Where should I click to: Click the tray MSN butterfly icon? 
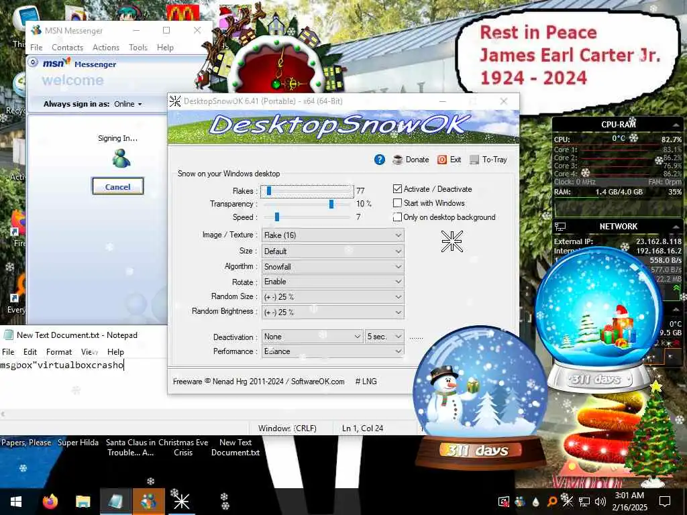520,502
